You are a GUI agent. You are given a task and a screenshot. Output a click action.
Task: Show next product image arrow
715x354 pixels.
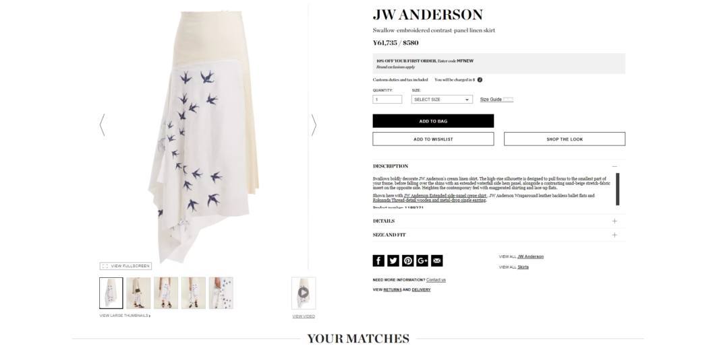tap(314, 125)
